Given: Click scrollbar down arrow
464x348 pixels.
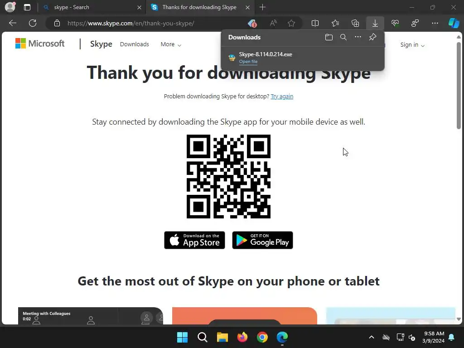Looking at the screenshot, I should click(x=459, y=319).
